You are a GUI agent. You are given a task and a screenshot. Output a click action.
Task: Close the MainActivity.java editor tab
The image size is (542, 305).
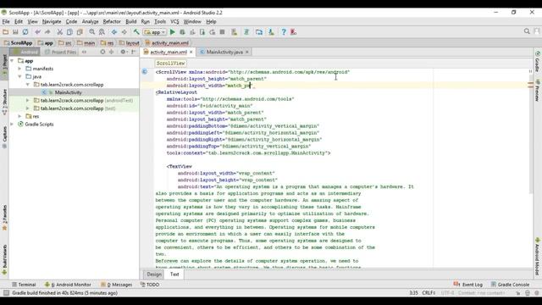coord(246,52)
